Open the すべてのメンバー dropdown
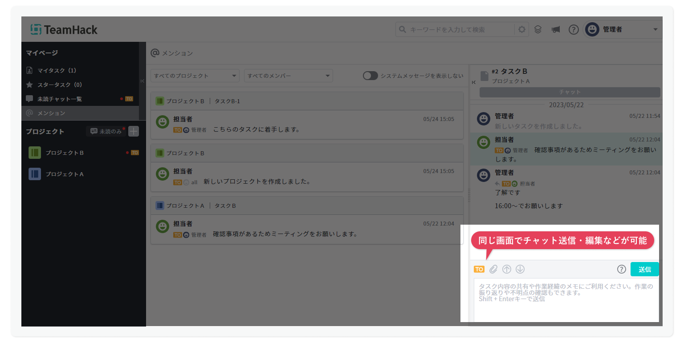This screenshot has height=343, width=684. [288, 76]
